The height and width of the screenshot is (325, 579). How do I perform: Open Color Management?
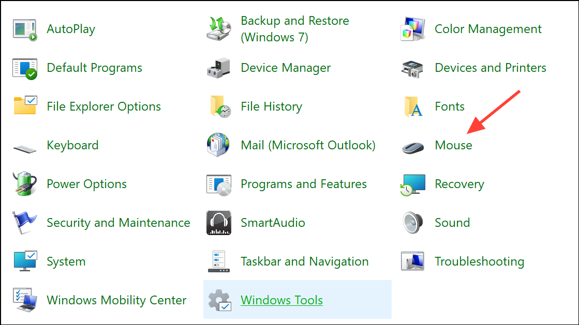pyautogui.click(x=487, y=29)
